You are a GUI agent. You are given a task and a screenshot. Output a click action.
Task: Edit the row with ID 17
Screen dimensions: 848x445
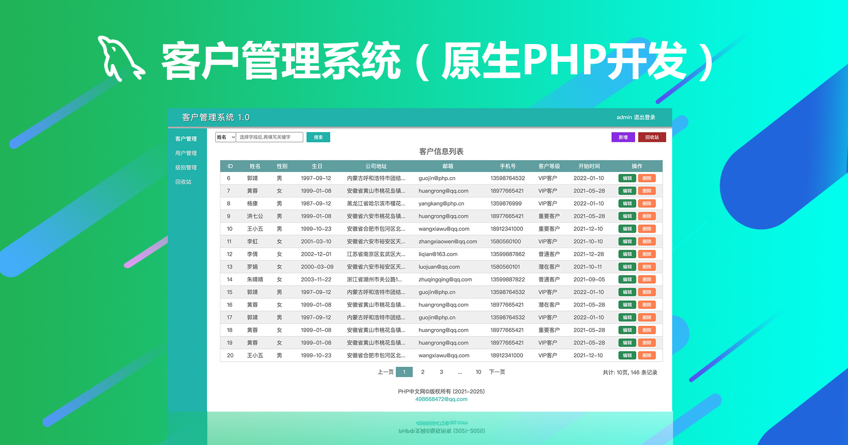point(627,318)
